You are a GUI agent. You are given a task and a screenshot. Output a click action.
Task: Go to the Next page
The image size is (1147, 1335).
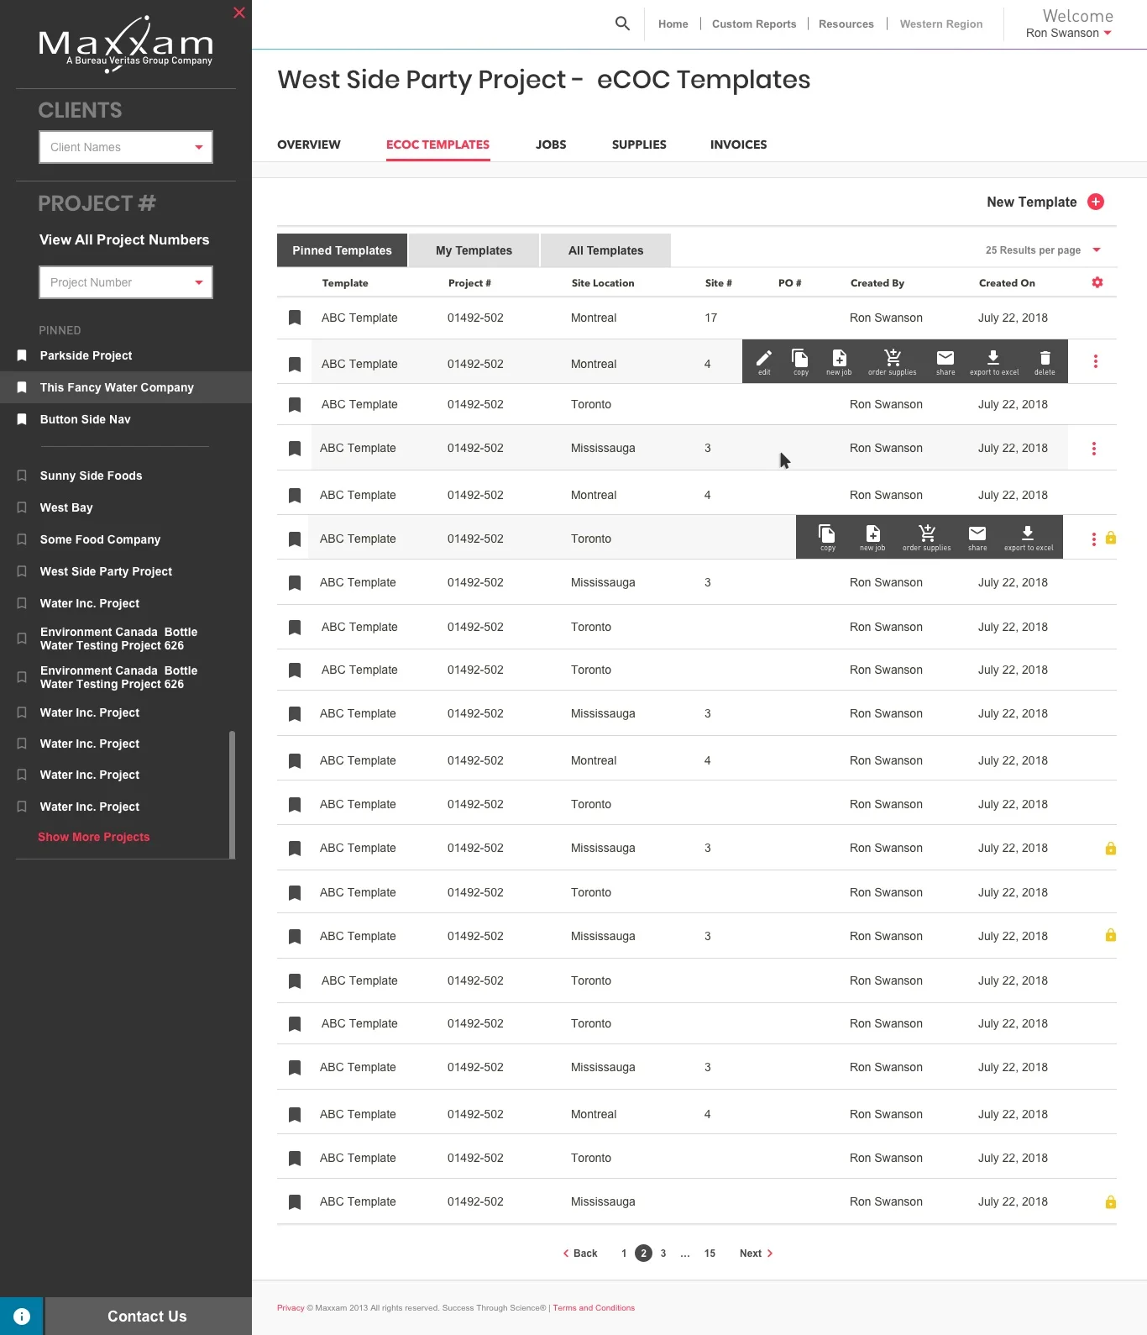tap(756, 1254)
